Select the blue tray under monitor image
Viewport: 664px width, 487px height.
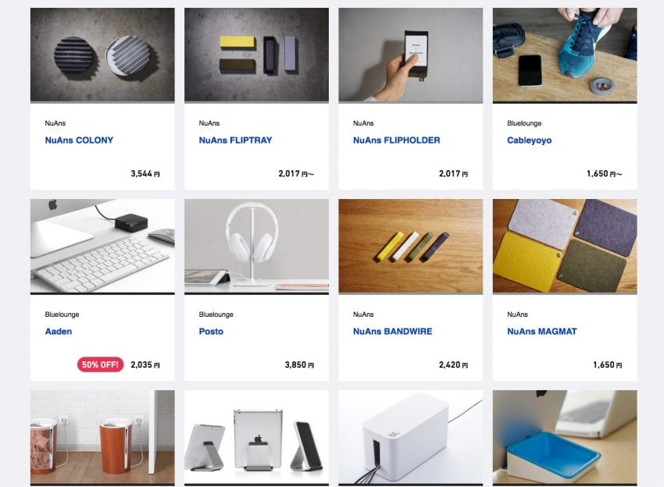(565, 438)
